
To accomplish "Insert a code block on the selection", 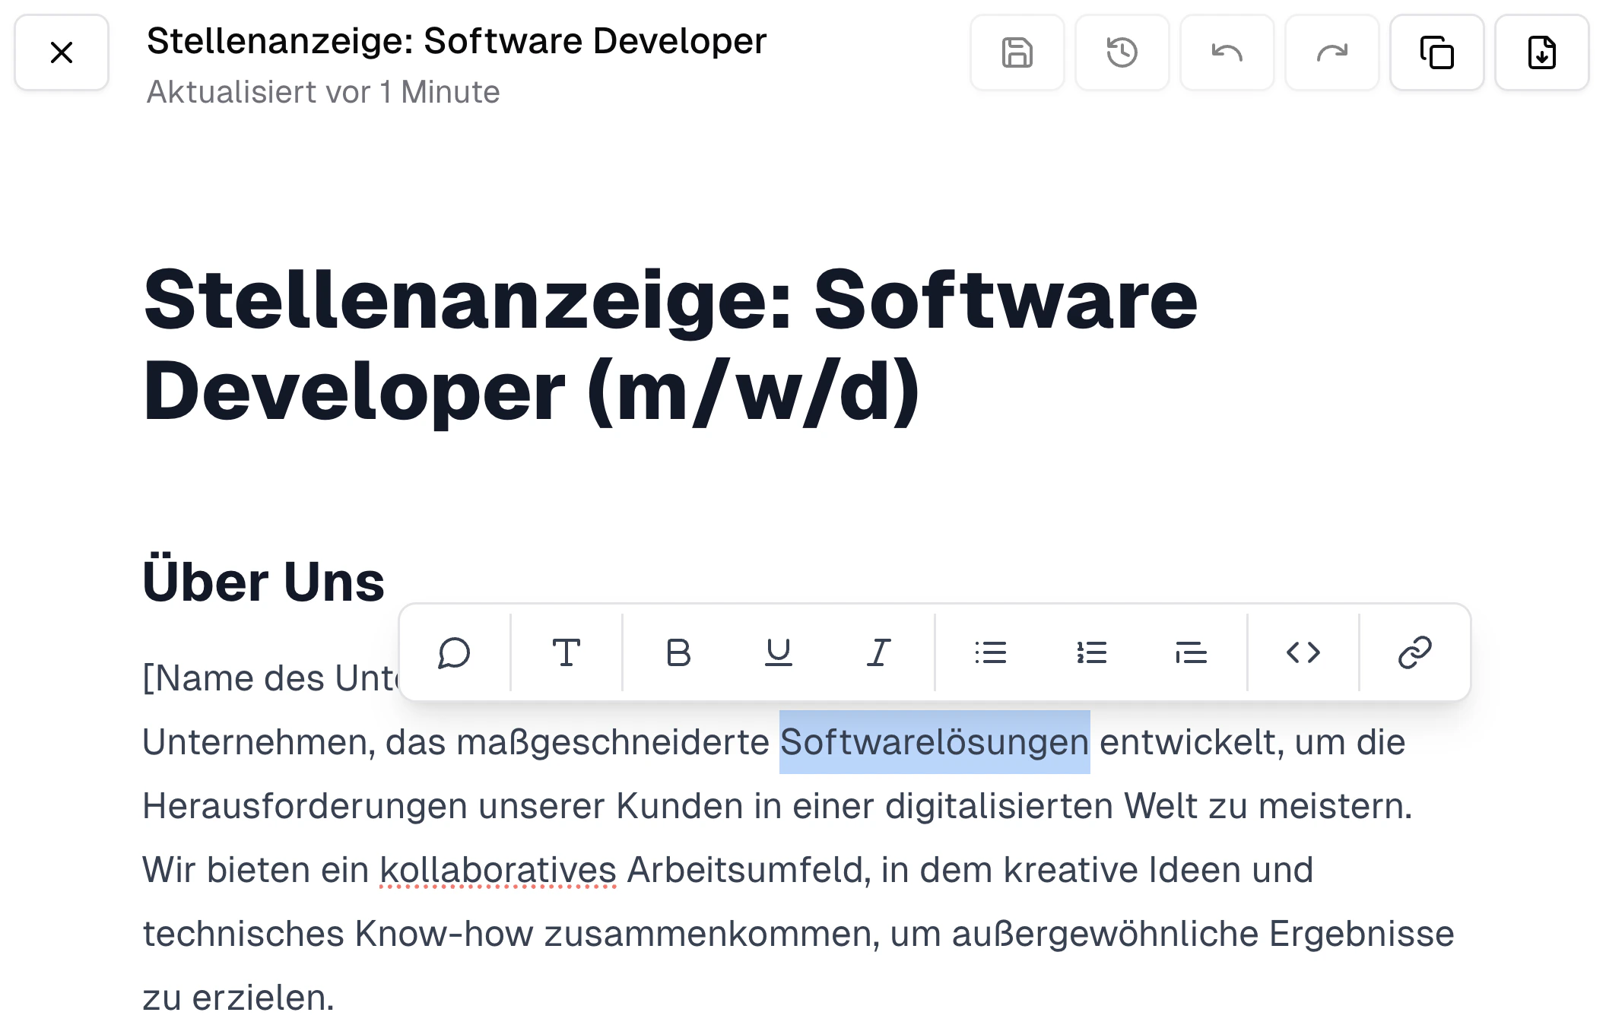I will pos(1303,652).
